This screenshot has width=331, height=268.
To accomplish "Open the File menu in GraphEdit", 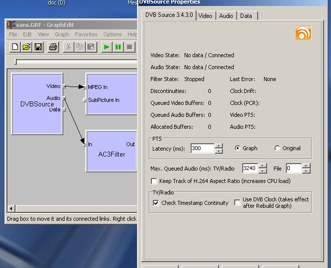I will tap(13, 34).
